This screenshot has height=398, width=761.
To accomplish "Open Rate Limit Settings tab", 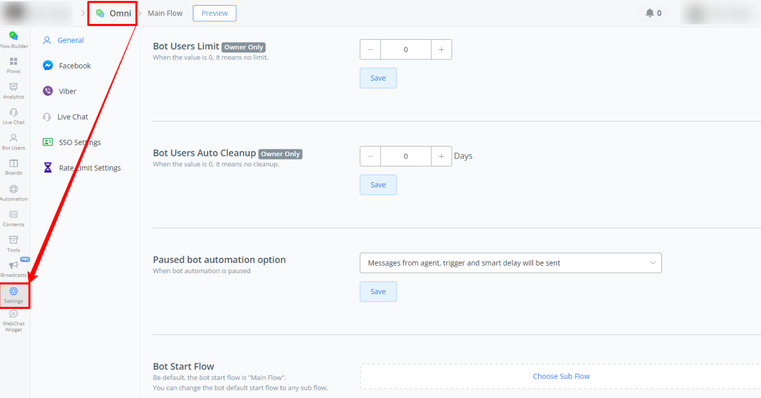I will pyautogui.click(x=89, y=168).
